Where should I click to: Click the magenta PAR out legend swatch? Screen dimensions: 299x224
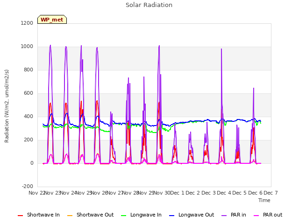(x=256, y=216)
